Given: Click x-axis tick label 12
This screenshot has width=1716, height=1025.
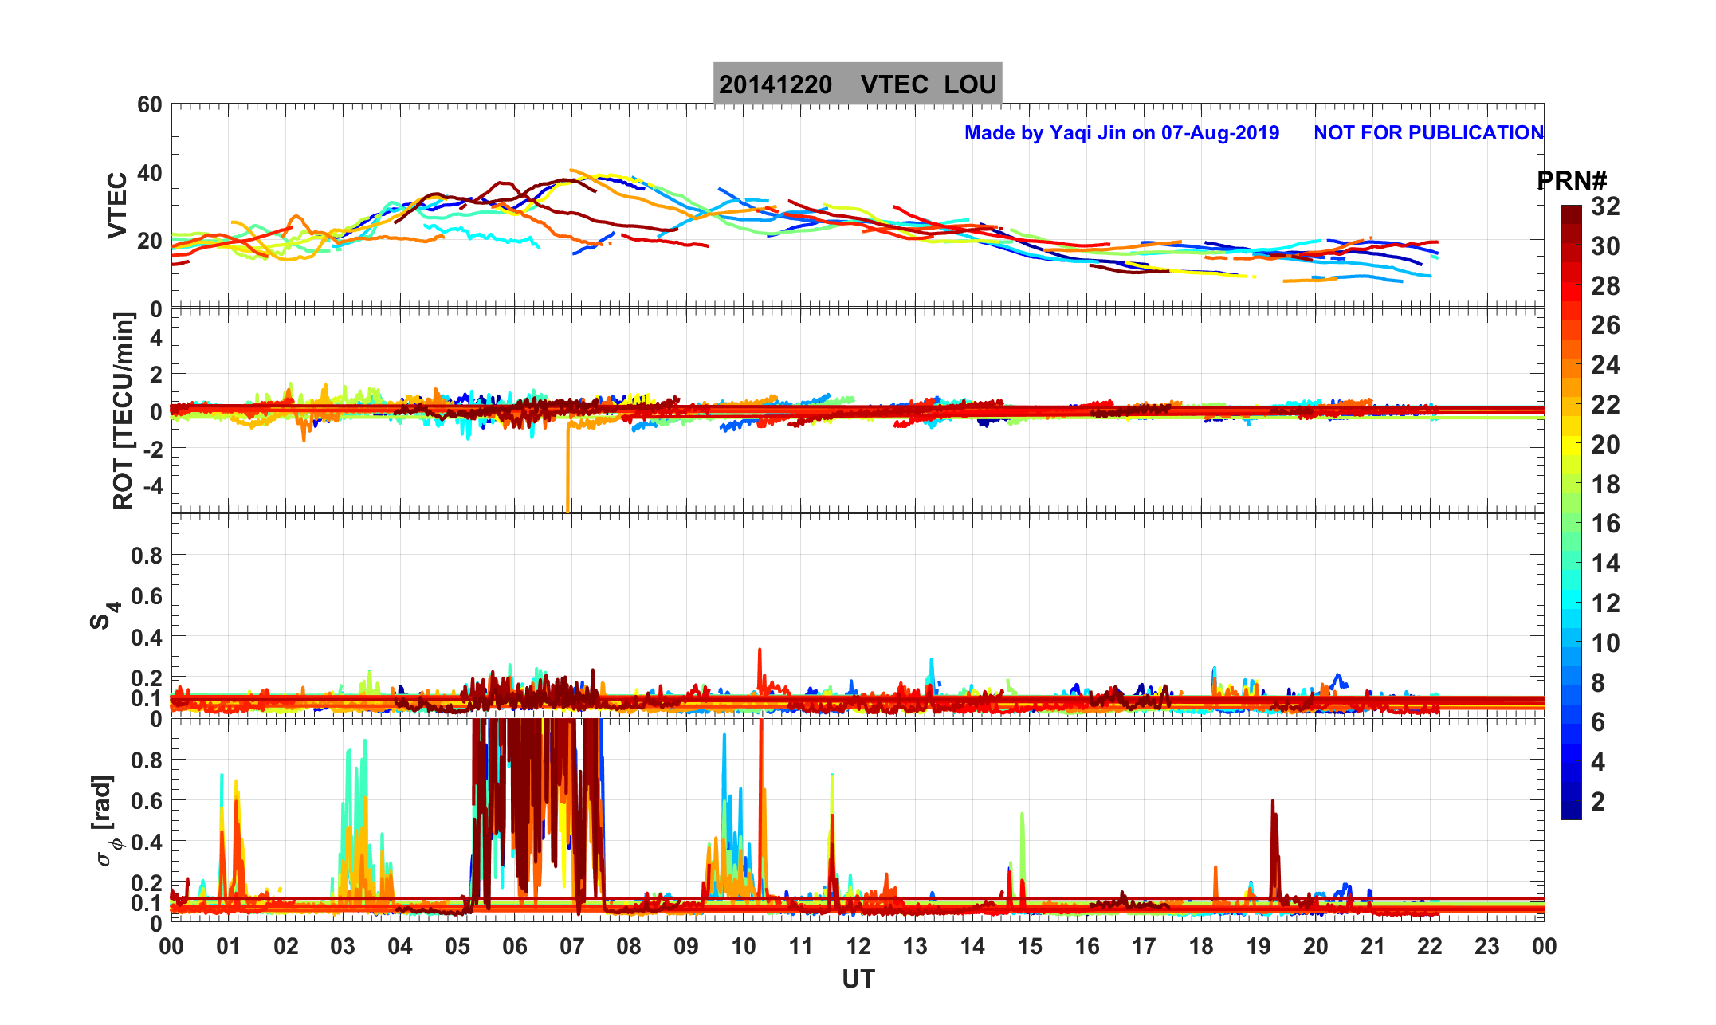Looking at the screenshot, I should tap(858, 947).
